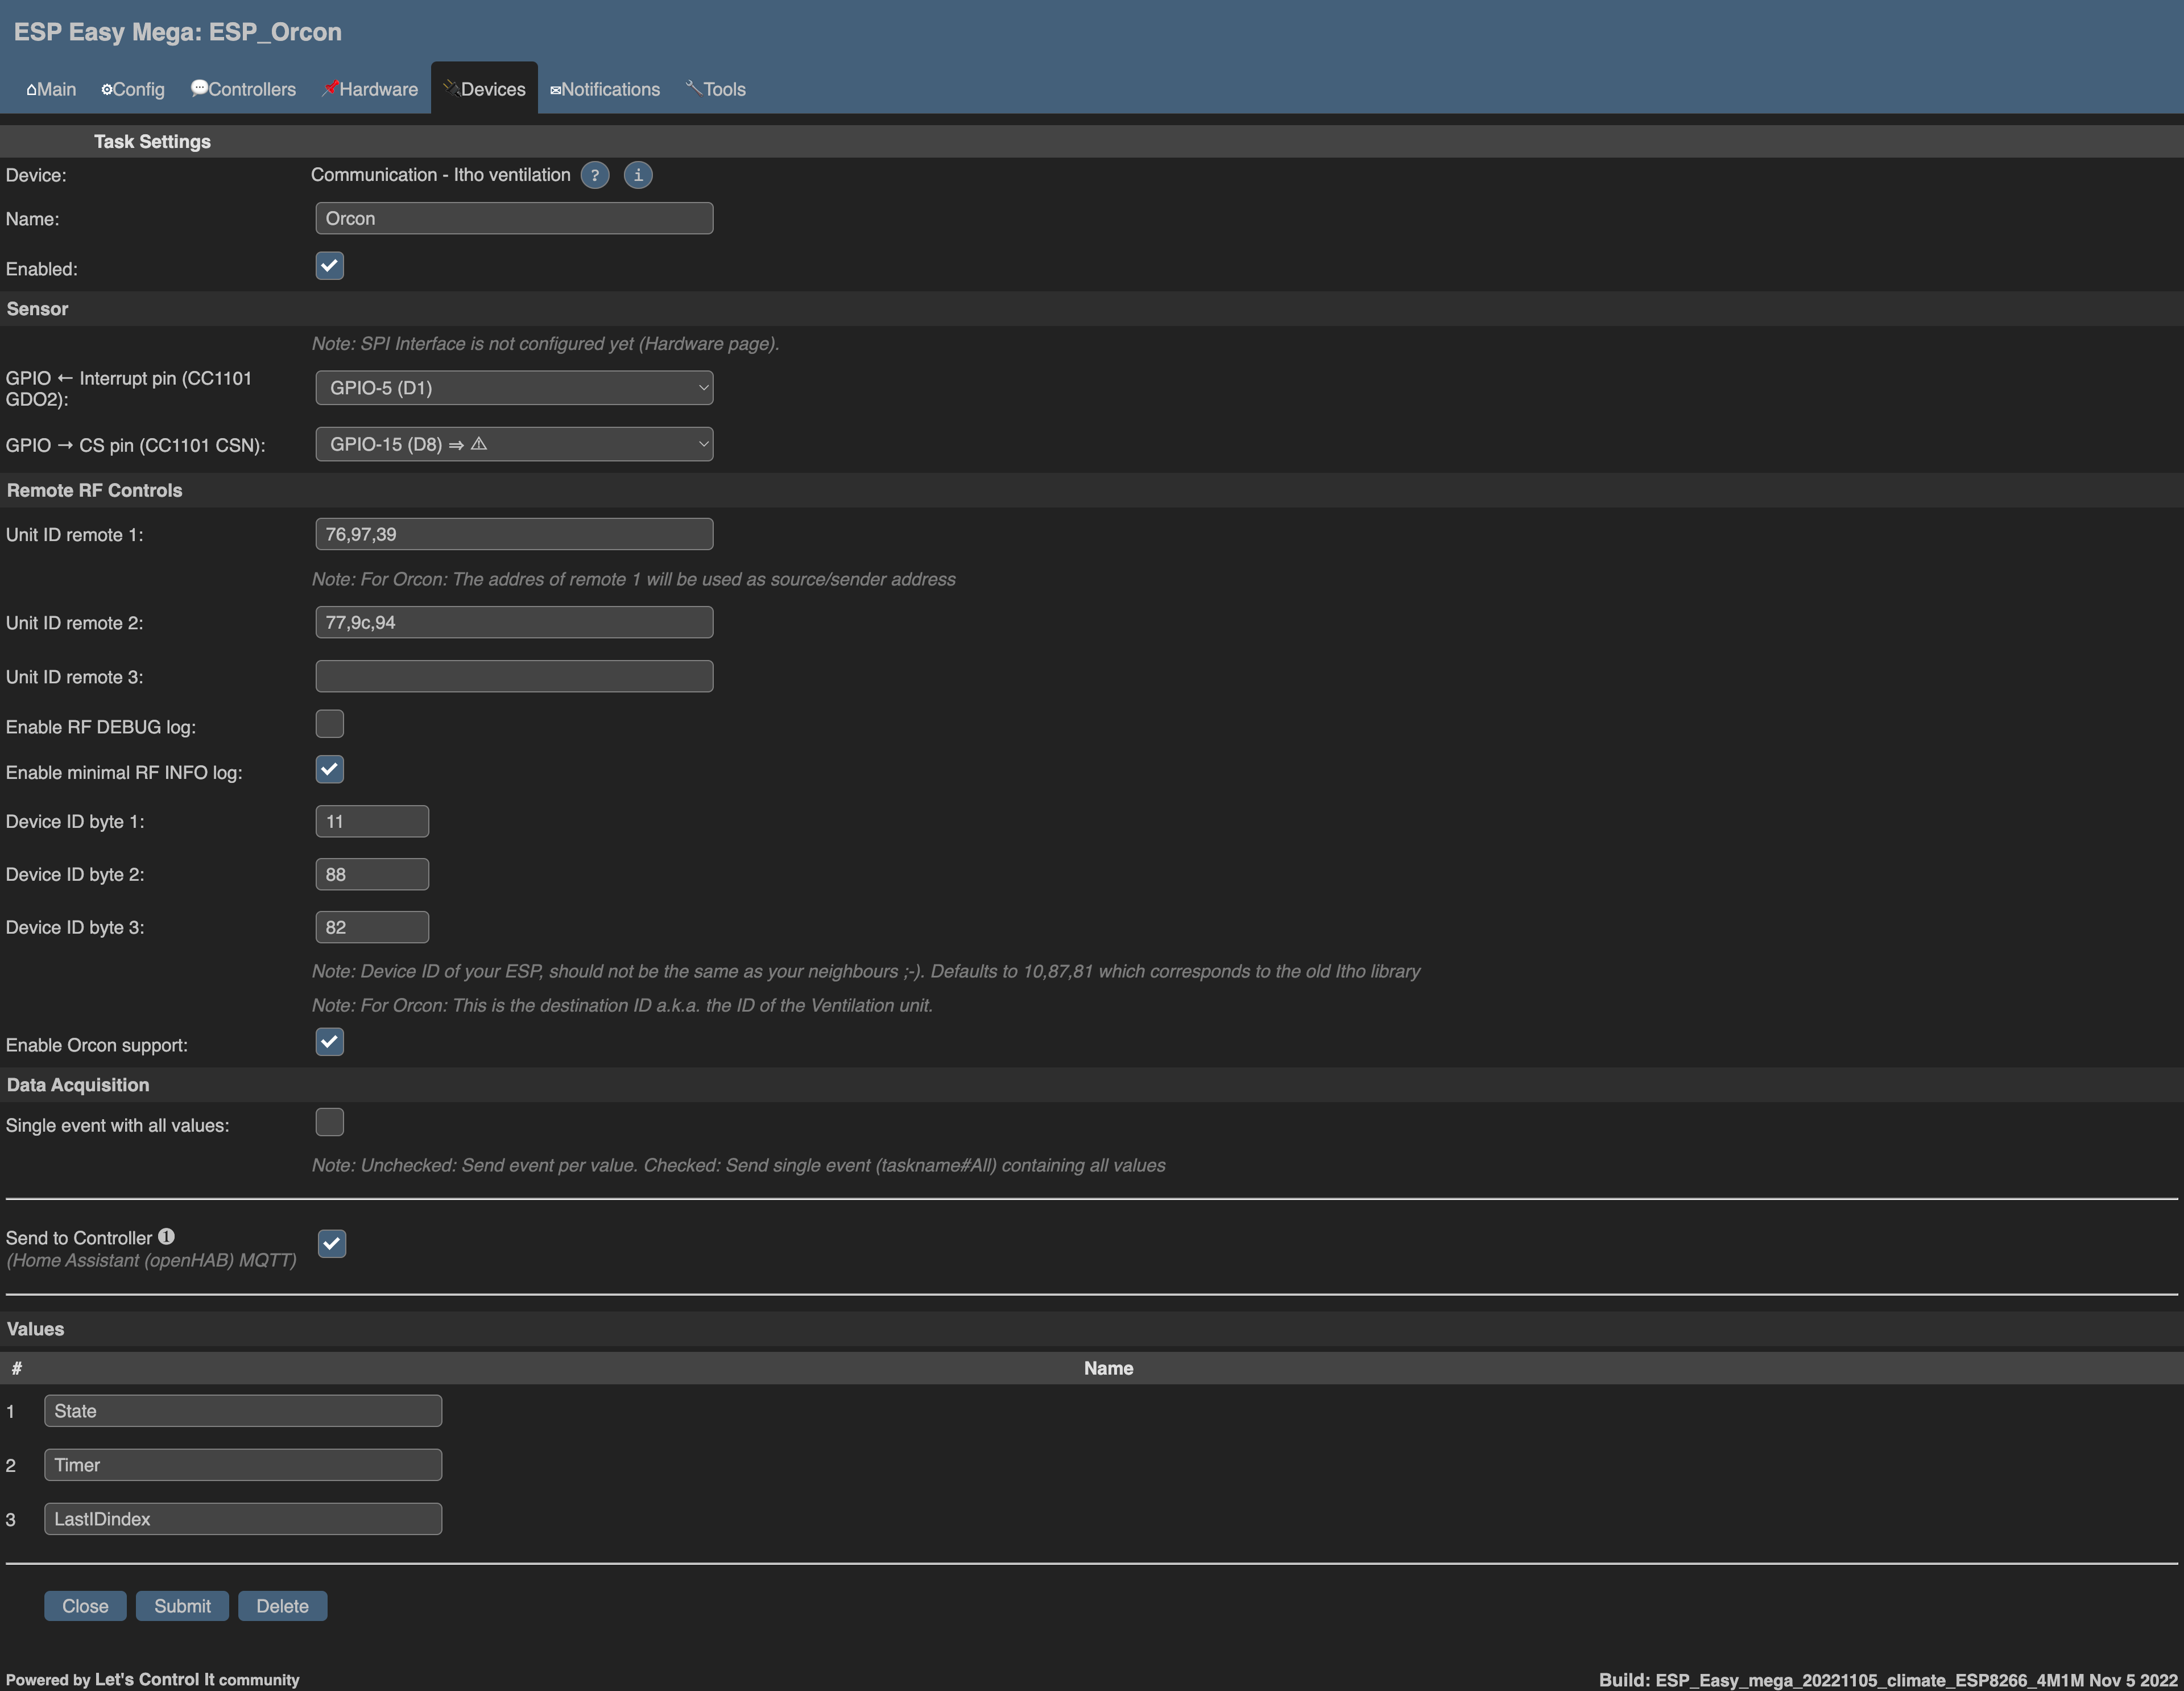The width and height of the screenshot is (2184, 1691).
Task: Click the speech bubble icon on Controllers tab
Action: 199,89
